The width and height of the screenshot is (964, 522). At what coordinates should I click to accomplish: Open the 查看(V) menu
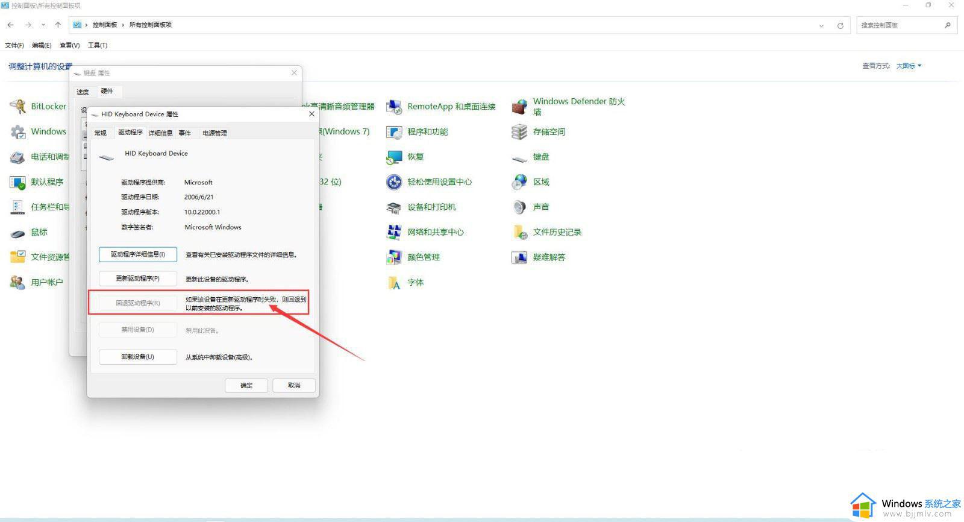coord(70,45)
